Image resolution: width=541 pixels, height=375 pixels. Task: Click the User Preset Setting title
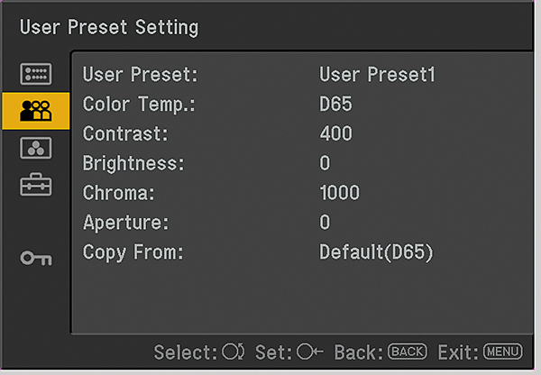tap(109, 27)
